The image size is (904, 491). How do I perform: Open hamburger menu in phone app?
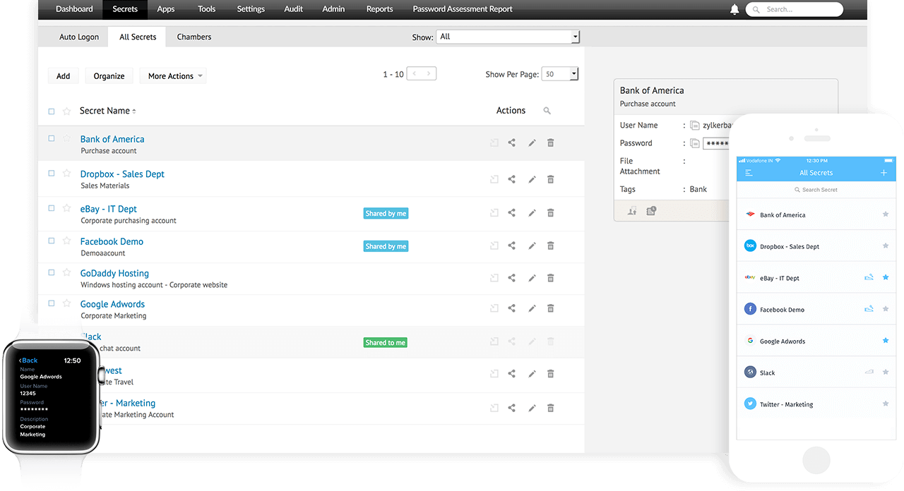pyautogui.click(x=749, y=173)
